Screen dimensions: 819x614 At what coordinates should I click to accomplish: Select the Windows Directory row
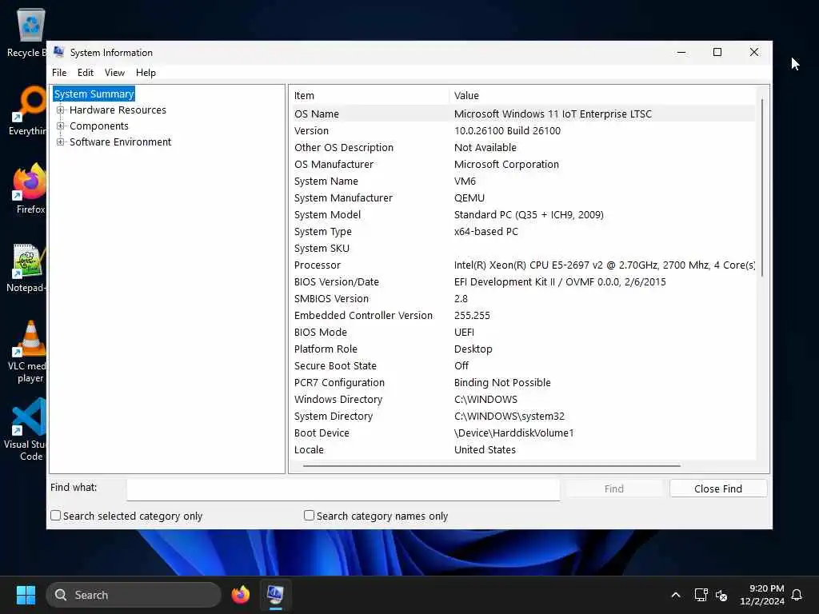point(523,400)
